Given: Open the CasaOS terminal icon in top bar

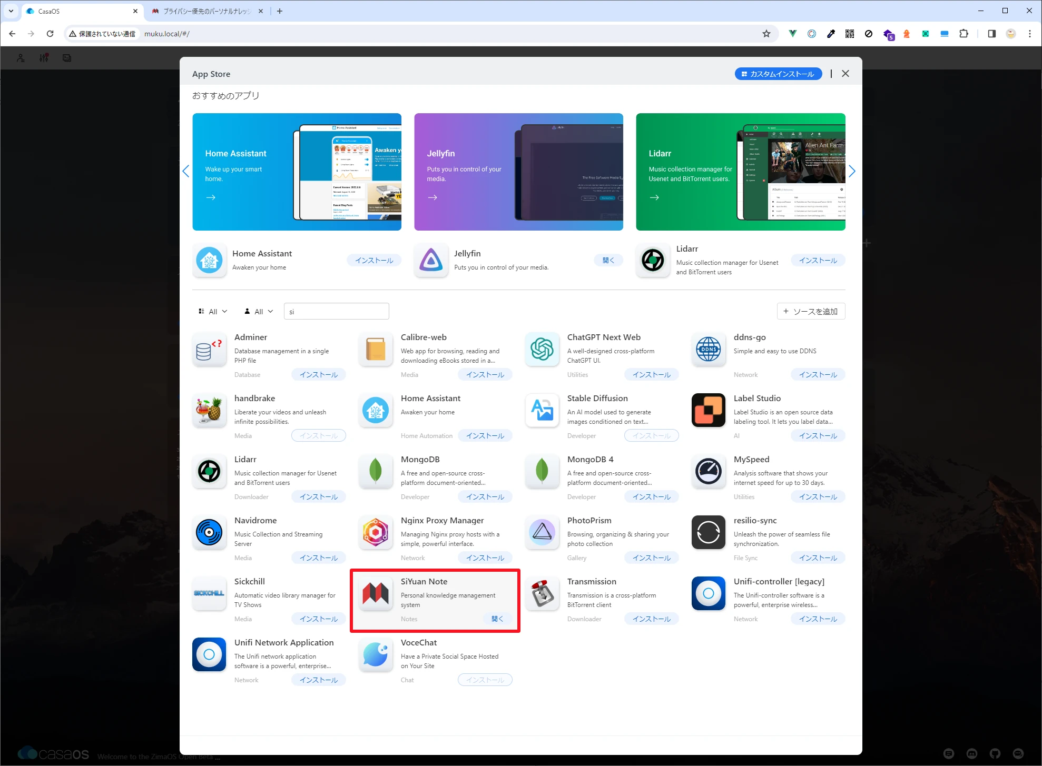Looking at the screenshot, I should click(x=67, y=58).
